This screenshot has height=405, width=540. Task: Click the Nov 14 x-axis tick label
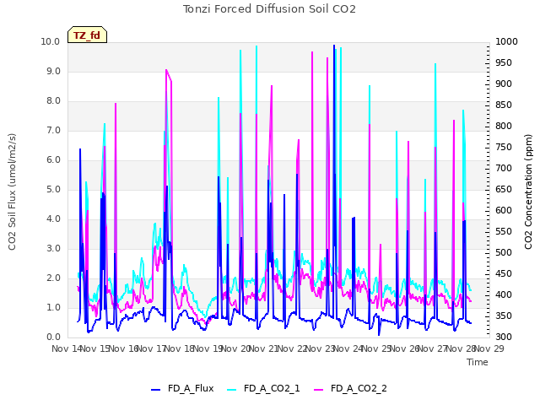(67, 348)
